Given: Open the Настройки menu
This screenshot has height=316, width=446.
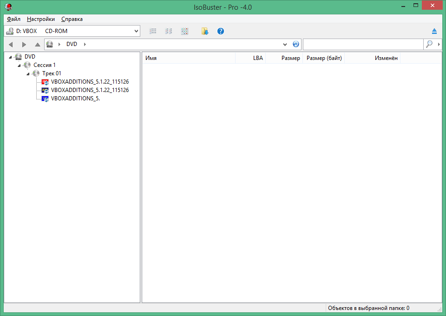Looking at the screenshot, I should click(41, 19).
